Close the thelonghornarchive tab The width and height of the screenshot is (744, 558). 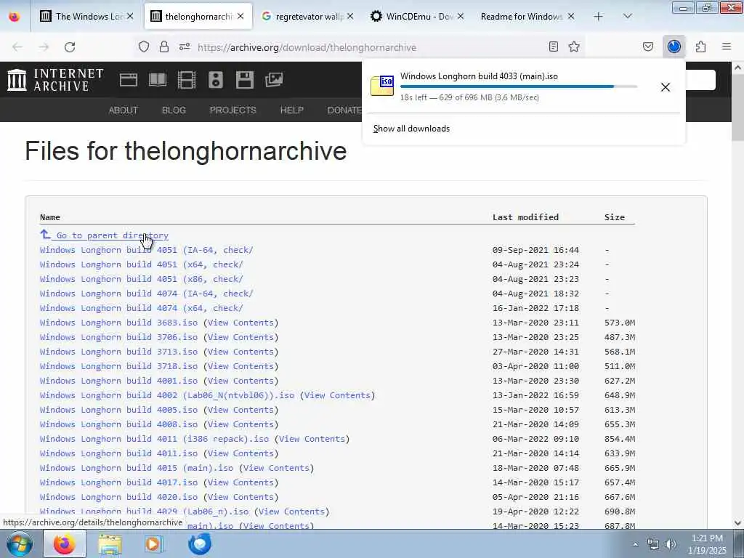point(240,17)
